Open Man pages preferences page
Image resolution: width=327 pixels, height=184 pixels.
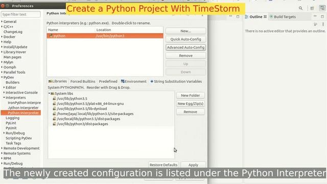12,57
